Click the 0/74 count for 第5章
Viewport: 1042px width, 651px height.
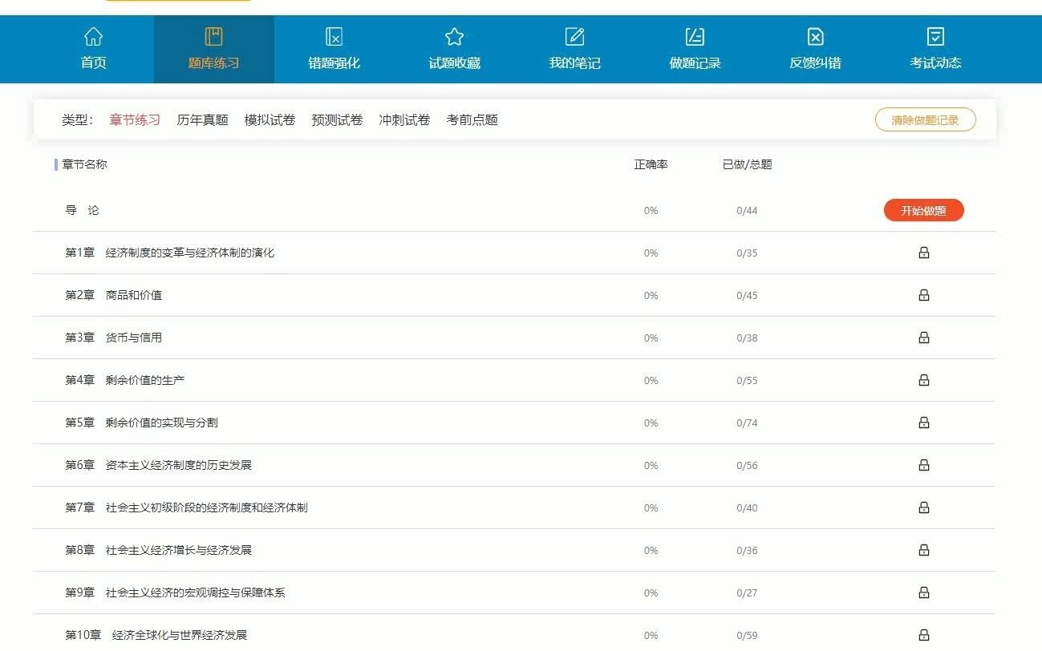coord(747,423)
